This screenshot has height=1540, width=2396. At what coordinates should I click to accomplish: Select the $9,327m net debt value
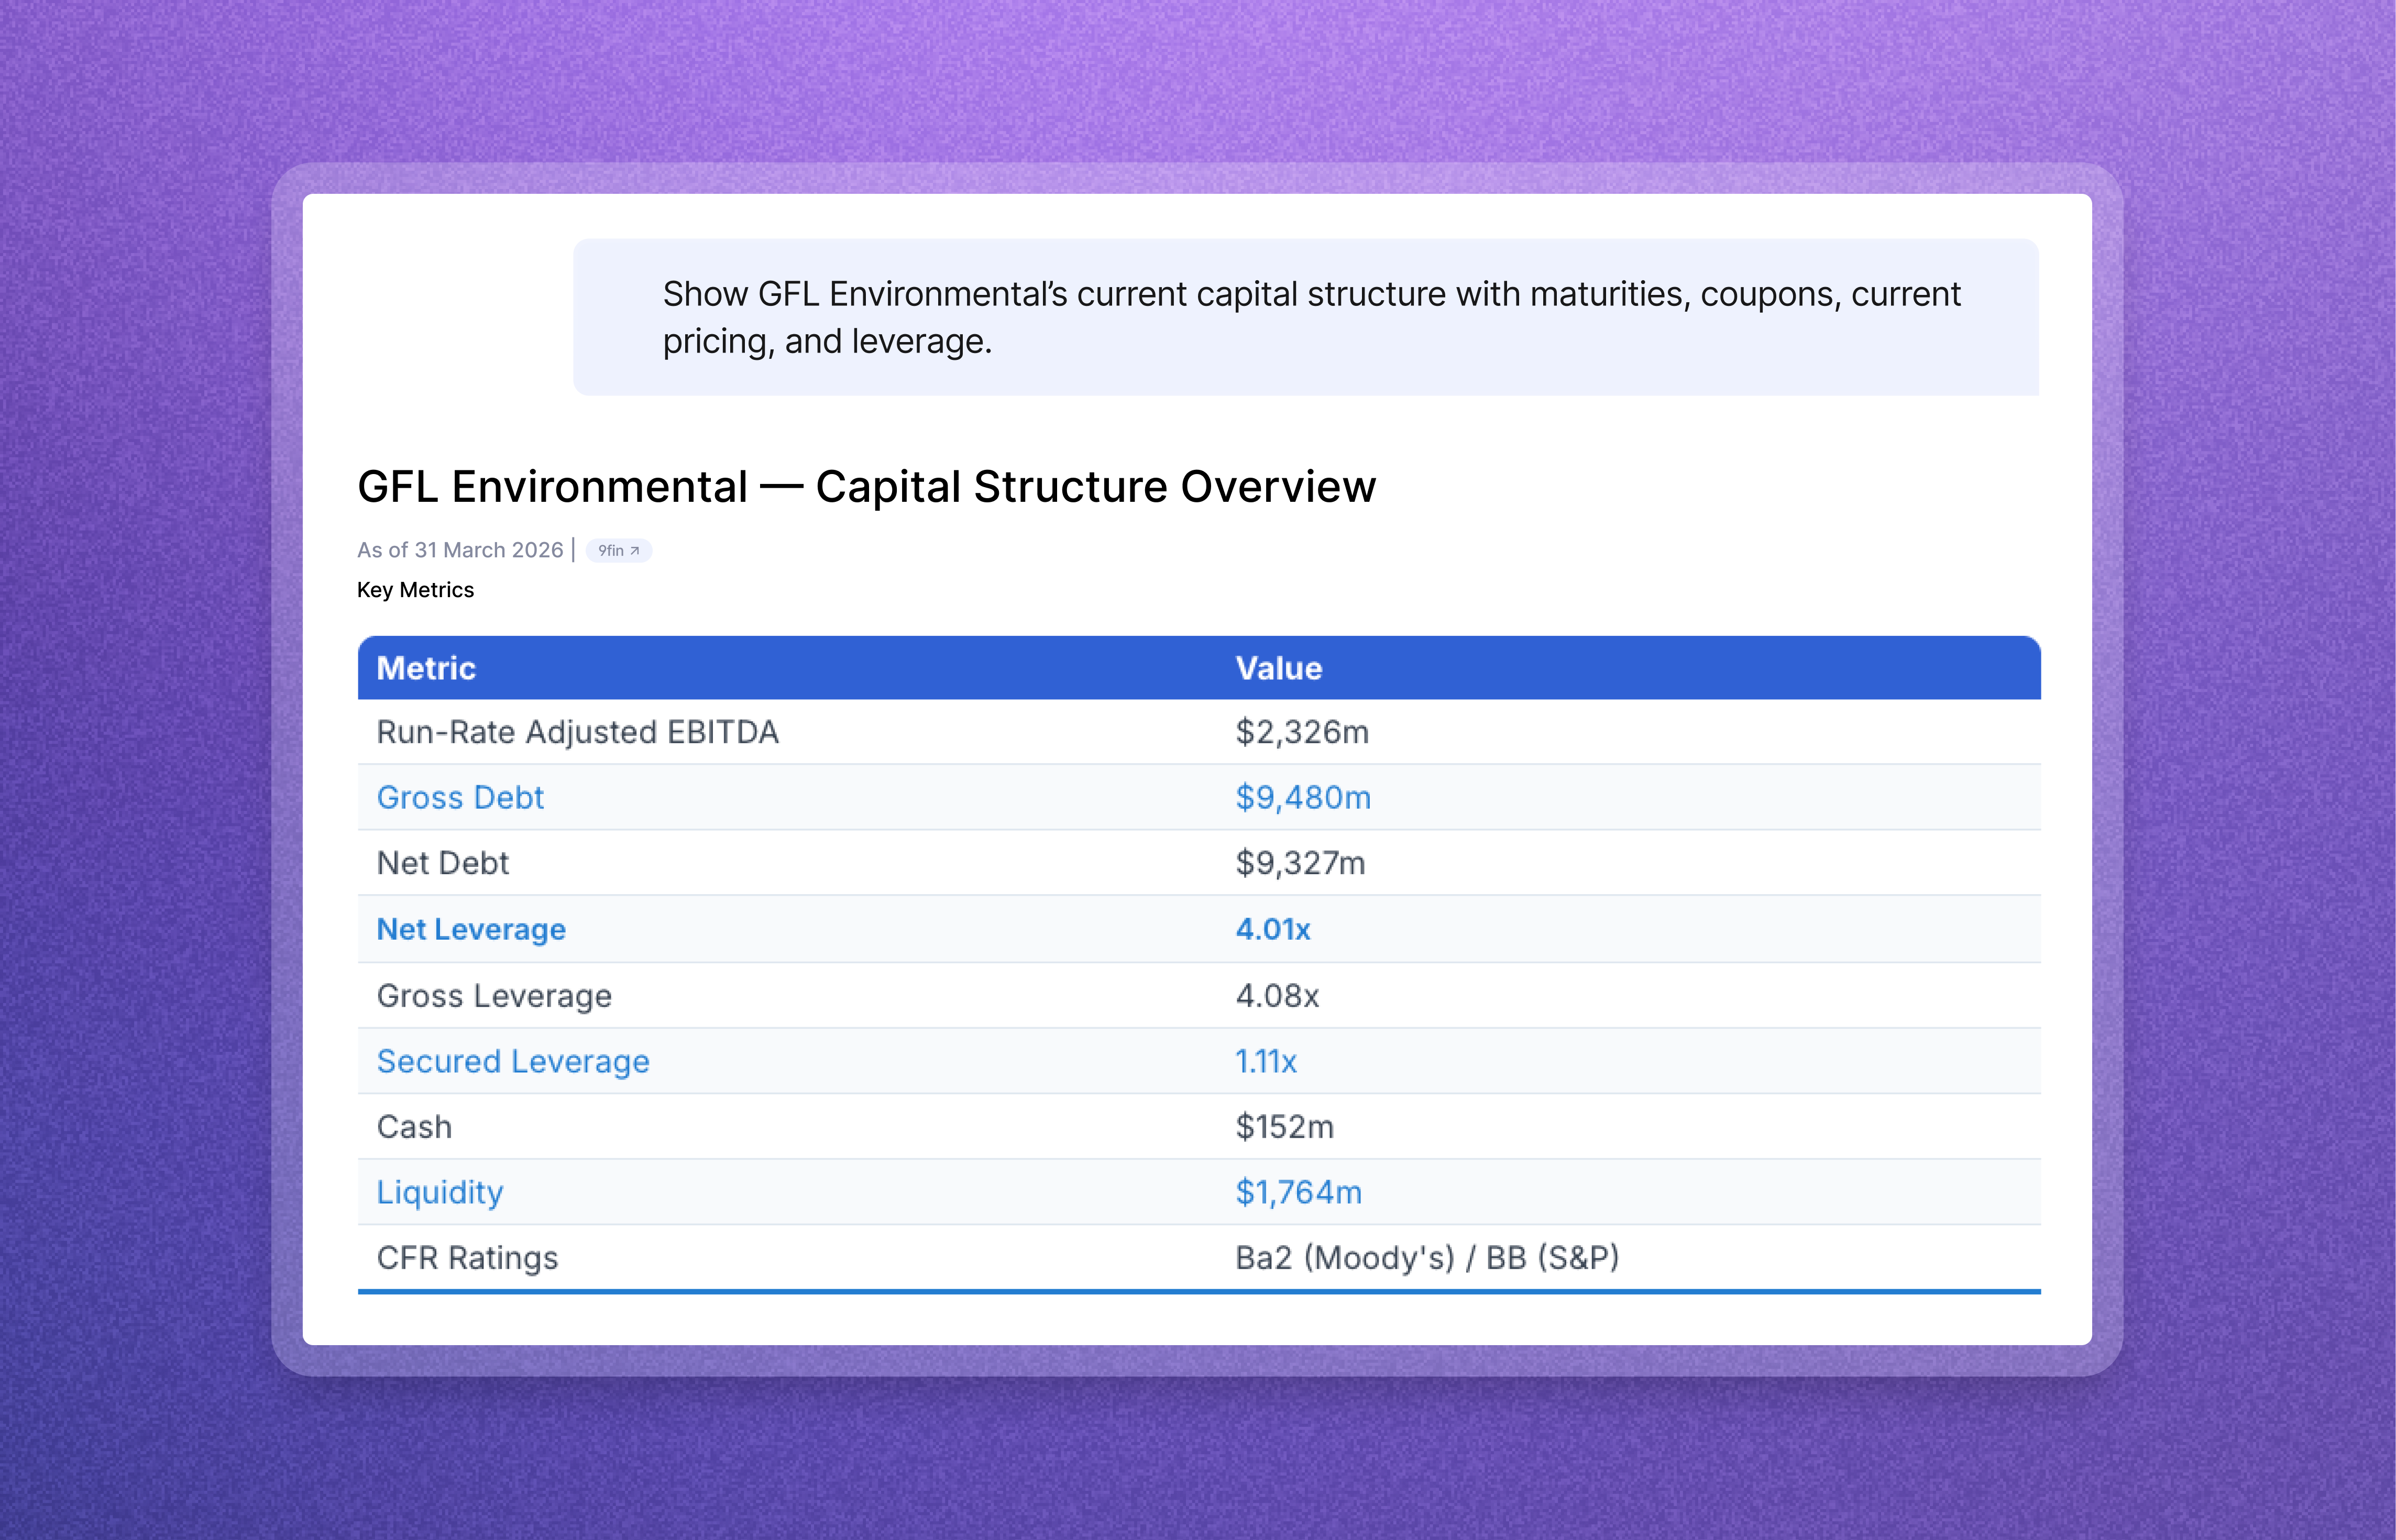pyautogui.click(x=1300, y=863)
